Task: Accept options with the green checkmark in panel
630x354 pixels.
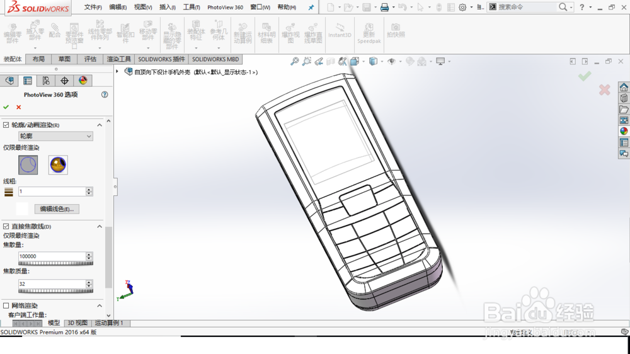Action: point(6,107)
